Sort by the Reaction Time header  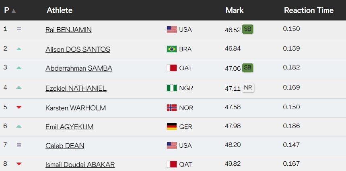click(309, 10)
